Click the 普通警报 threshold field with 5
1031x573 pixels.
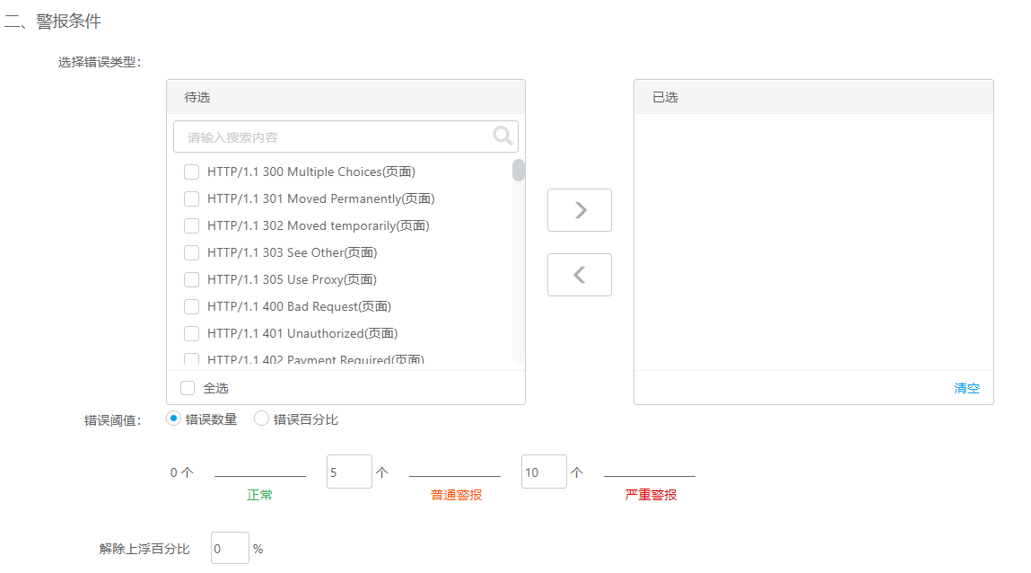(349, 472)
